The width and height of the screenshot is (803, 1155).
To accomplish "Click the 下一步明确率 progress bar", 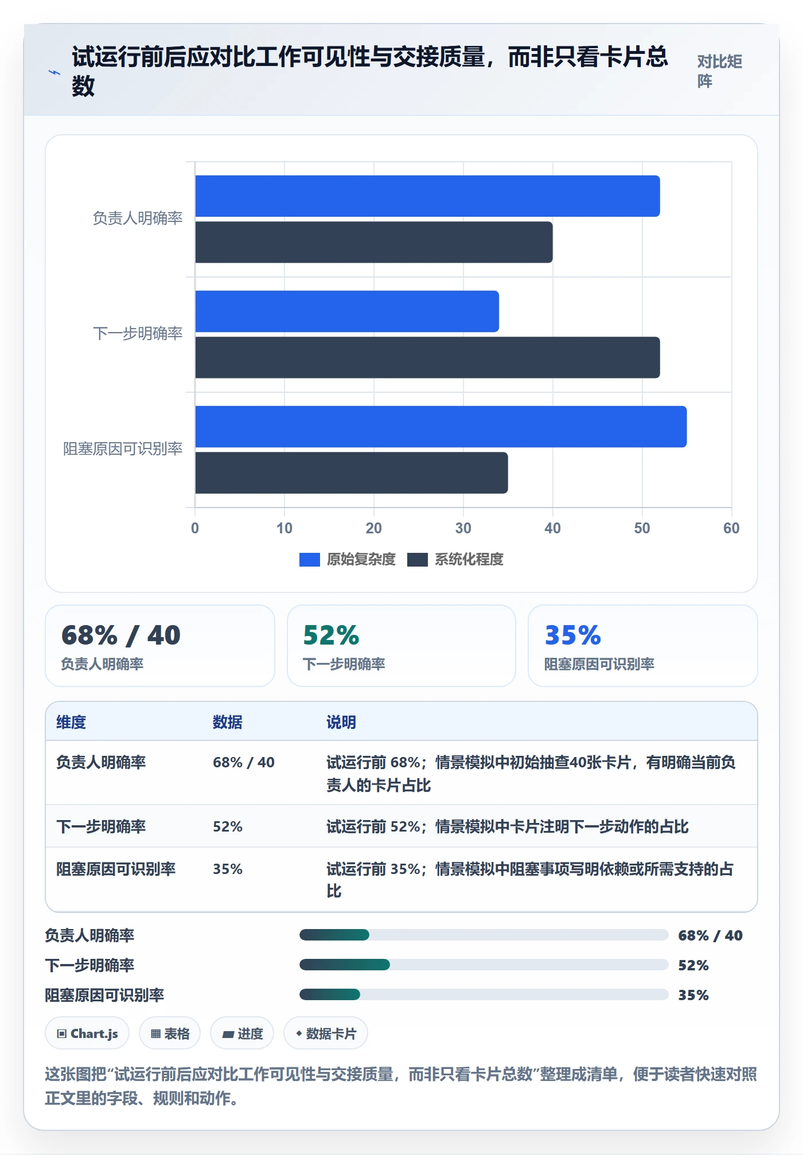I will point(484,965).
